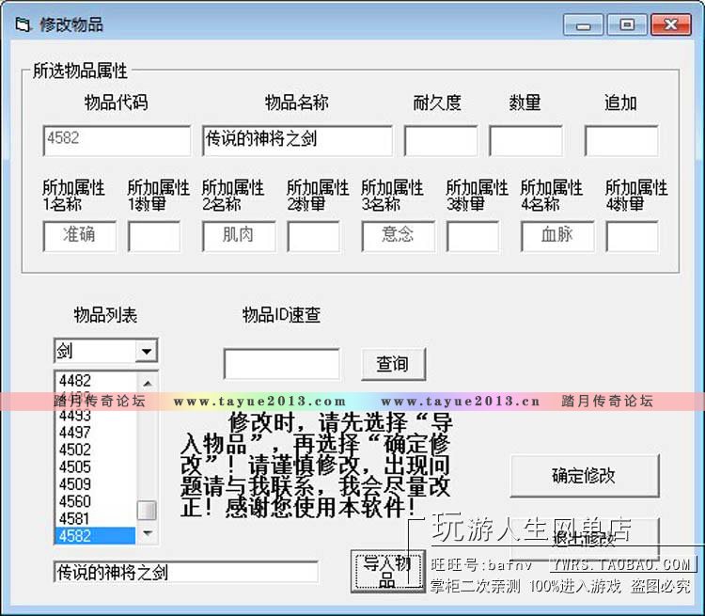The width and height of the screenshot is (705, 616).
Task: Select item 4482 in the list
Action: click(x=95, y=381)
